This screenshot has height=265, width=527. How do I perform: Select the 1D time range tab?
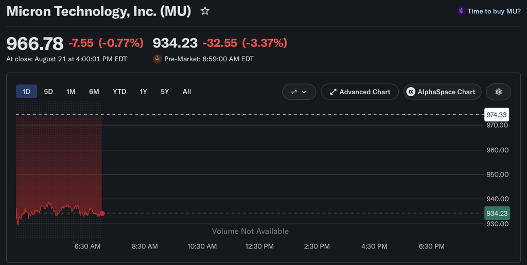tap(27, 92)
